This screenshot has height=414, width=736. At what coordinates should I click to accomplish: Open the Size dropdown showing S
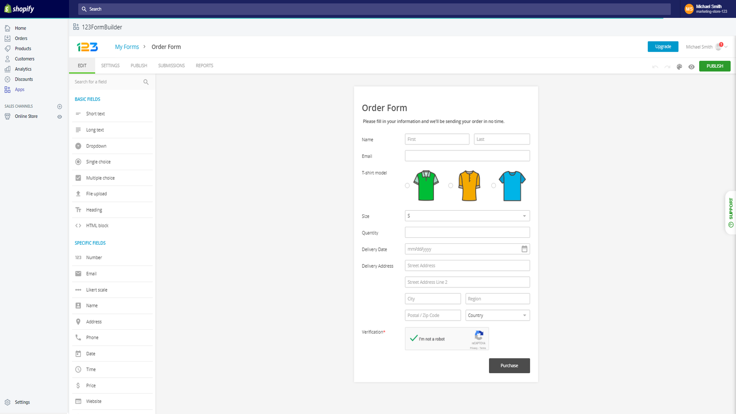[466, 215]
